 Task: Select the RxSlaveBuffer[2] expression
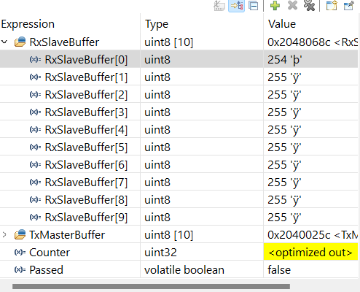(x=86, y=95)
